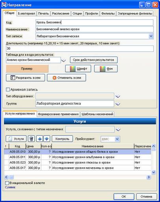Click the Группа field Лабораторная диагностика

pos(75,104)
